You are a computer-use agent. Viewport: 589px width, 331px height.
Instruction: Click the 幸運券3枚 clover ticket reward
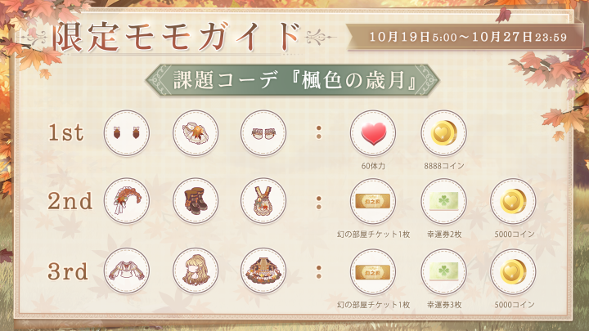coord(443,272)
